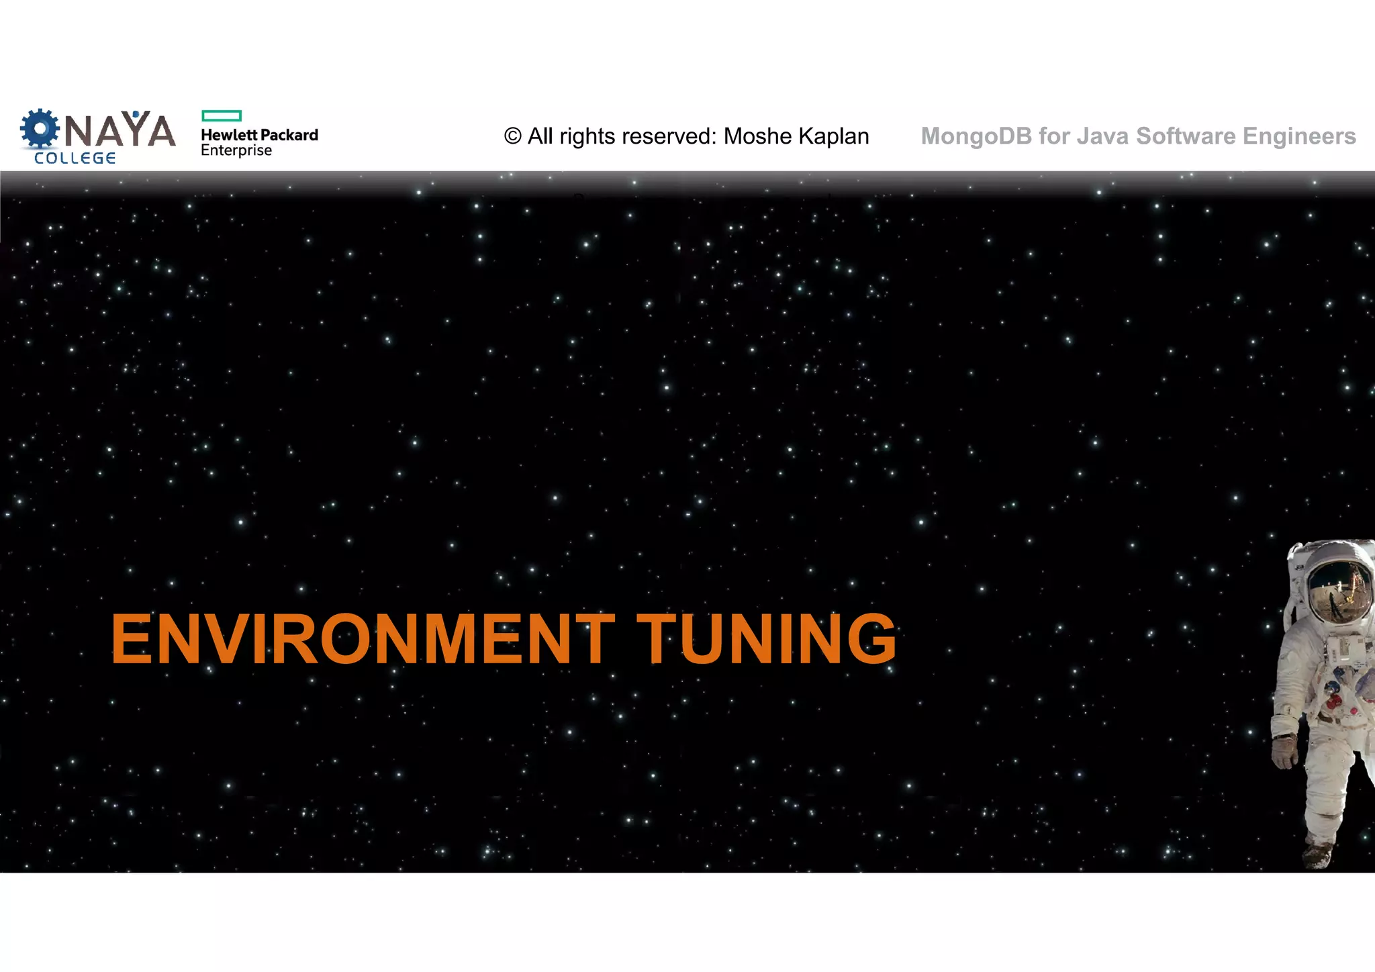The height and width of the screenshot is (972, 1375).
Task: Click the blue dot above NAYA's letter Y
Action: tap(136, 113)
